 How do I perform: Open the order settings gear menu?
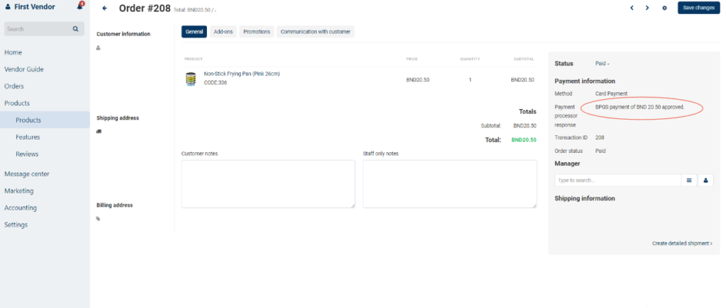[x=664, y=8]
